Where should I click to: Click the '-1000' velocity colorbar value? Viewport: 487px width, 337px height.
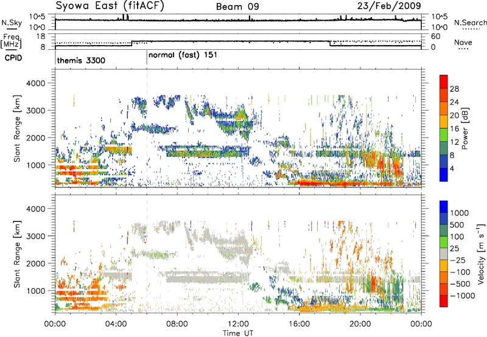[x=462, y=296]
